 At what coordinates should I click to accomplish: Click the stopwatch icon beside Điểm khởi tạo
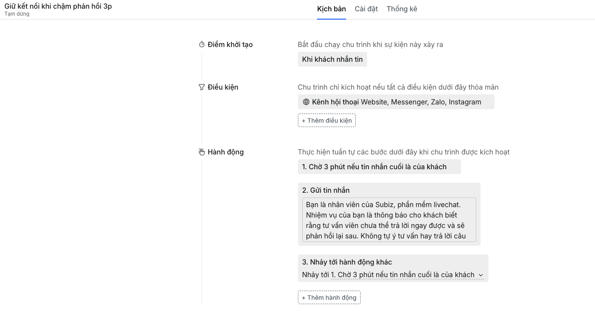201,44
